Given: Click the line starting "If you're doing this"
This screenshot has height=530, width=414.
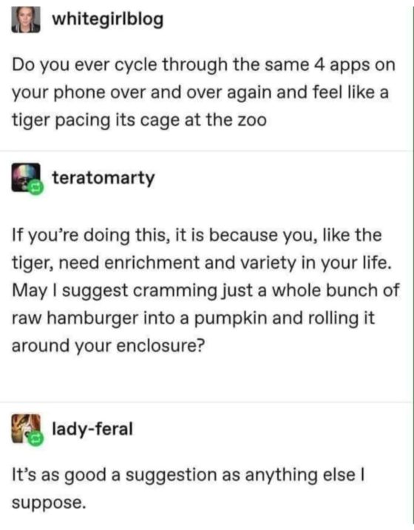Looking at the screenshot, I should coord(197,235).
